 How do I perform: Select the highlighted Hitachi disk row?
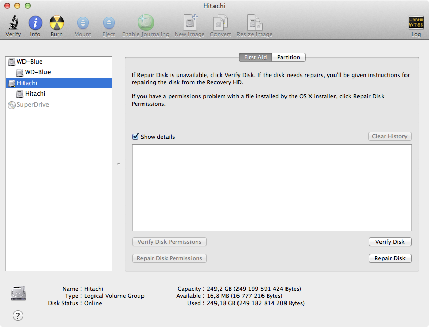(59, 83)
